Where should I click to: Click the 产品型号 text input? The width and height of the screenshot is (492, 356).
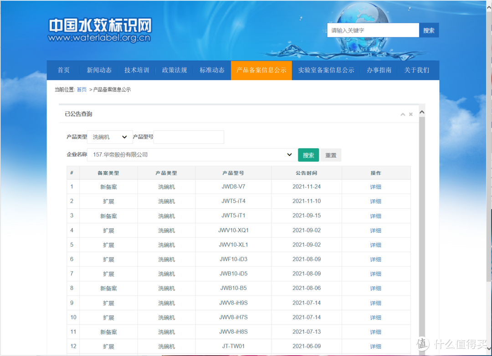coord(189,137)
